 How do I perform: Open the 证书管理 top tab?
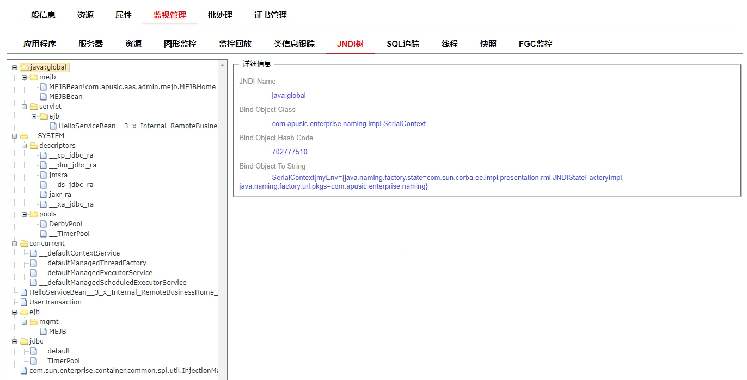(x=271, y=15)
